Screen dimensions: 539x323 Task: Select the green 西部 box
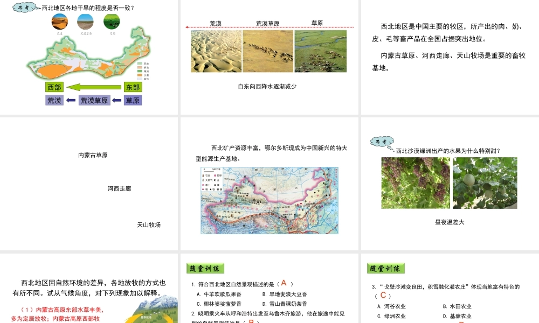(54, 87)
